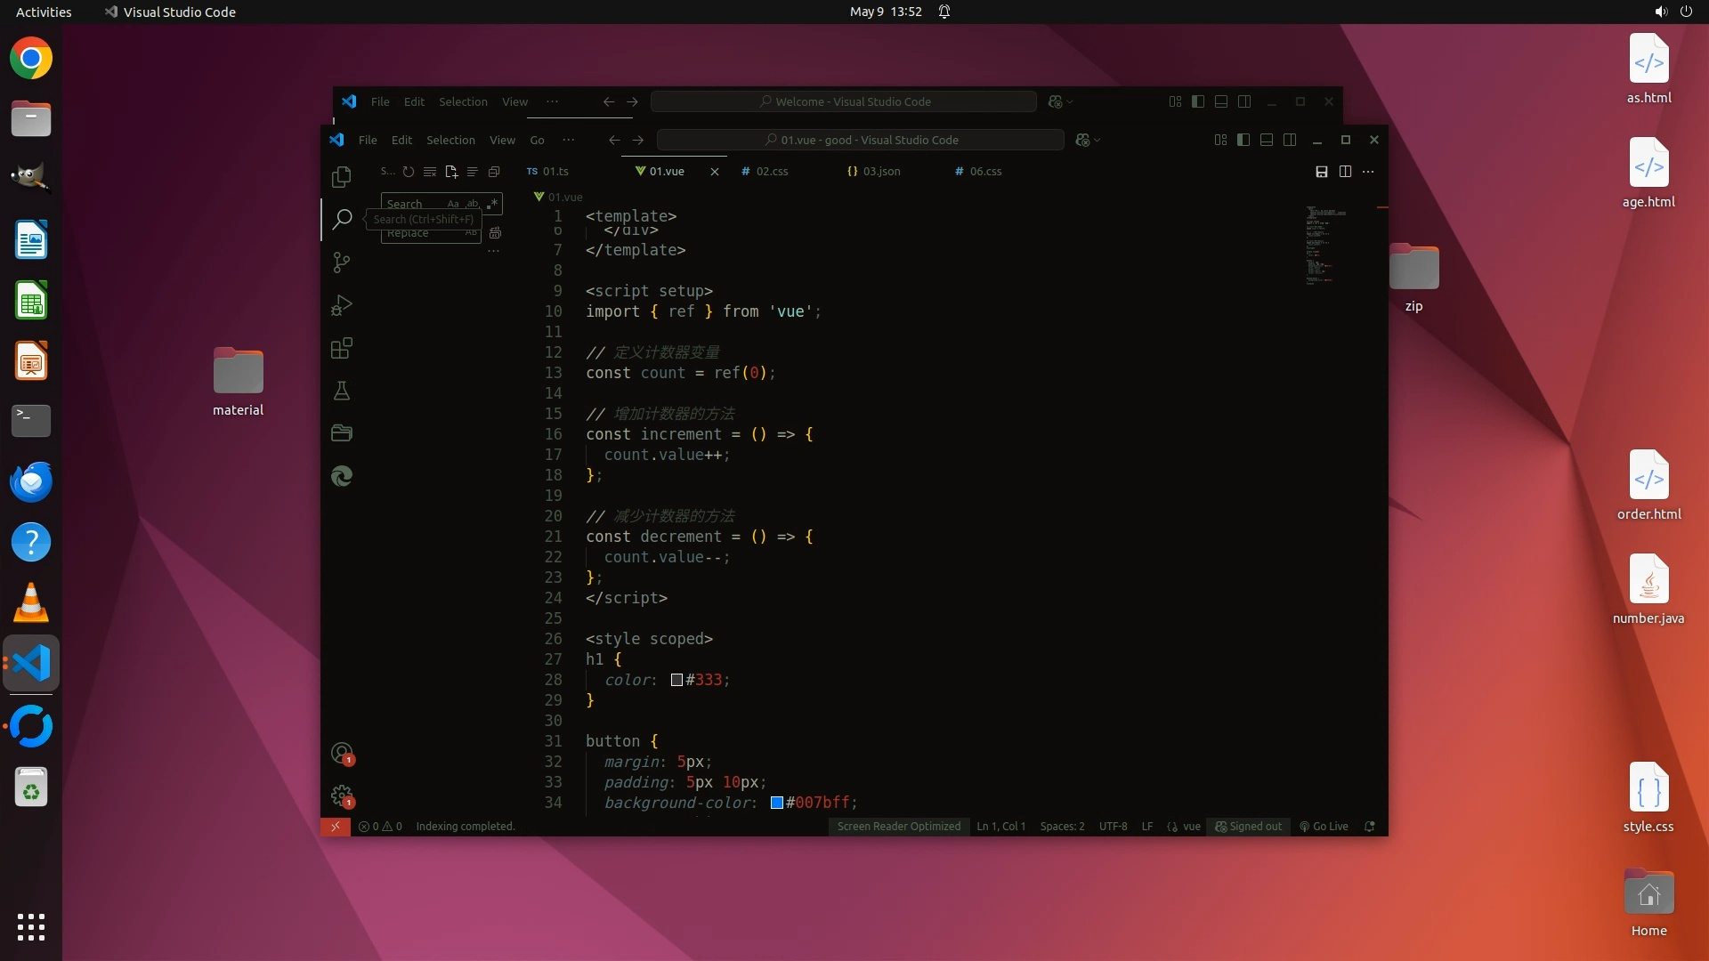Open the Source Control view
Viewport: 1709px width, 961px height.
point(341,262)
